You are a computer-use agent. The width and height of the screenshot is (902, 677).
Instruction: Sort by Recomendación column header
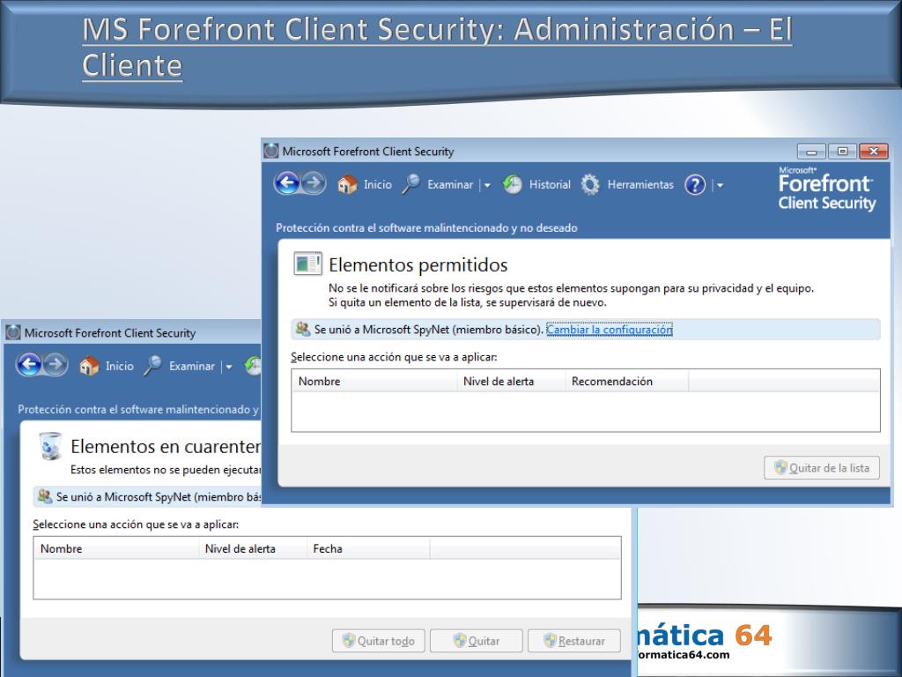[627, 381]
